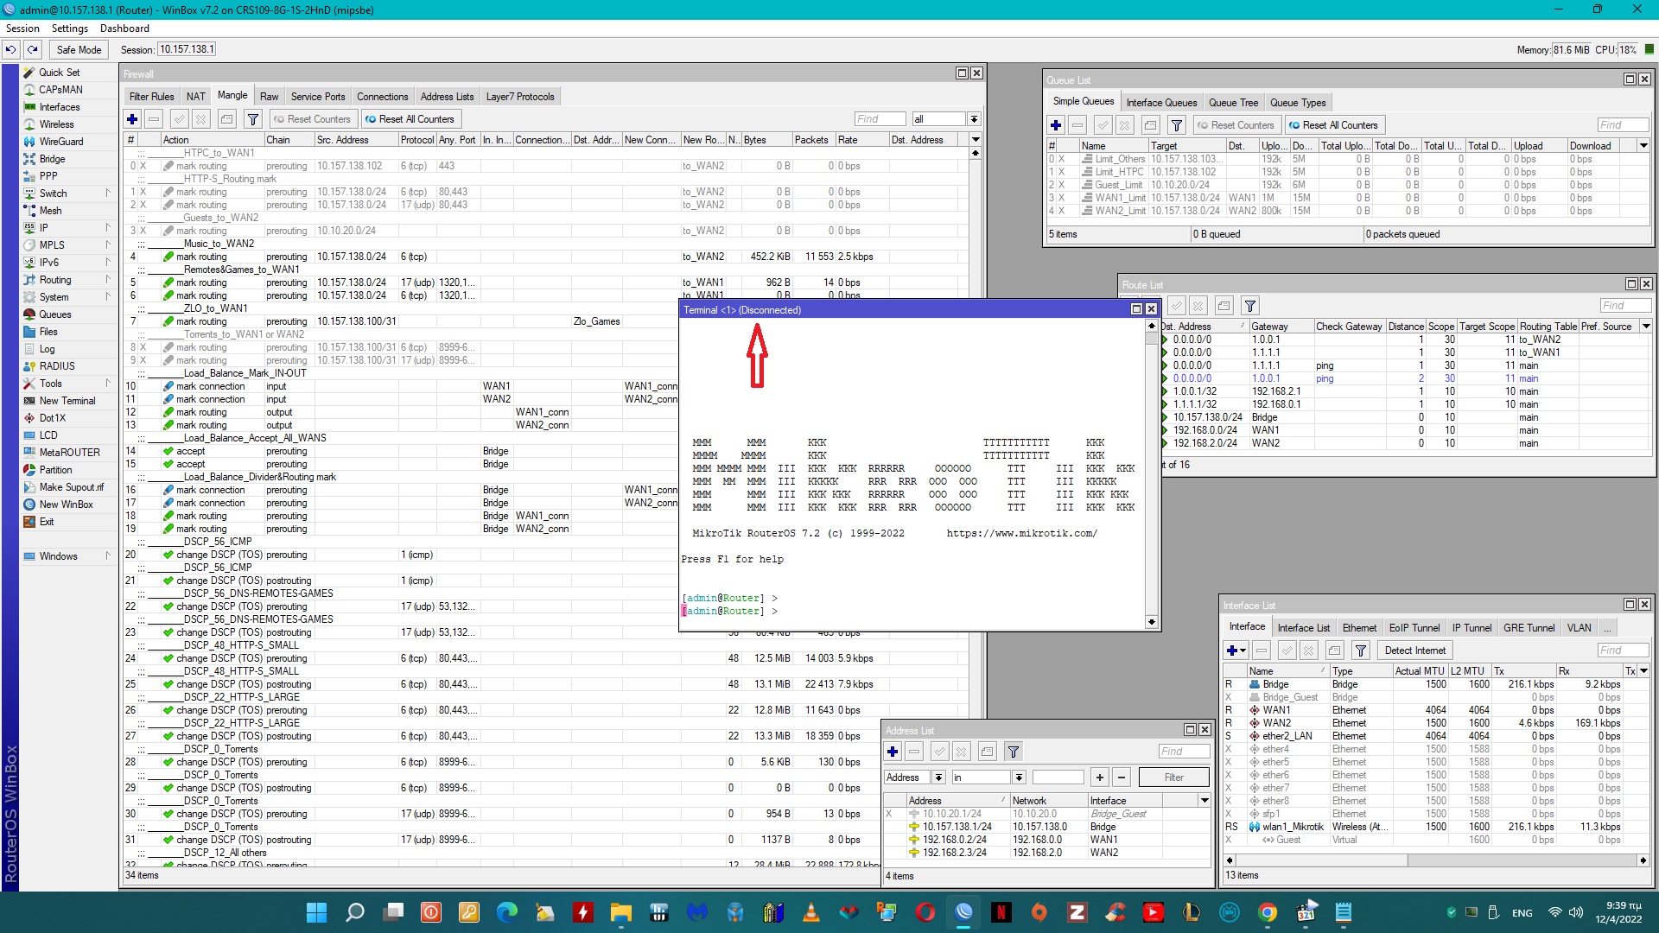
Task: Click the comment icon in Address List toolbar
Action: pyautogui.click(x=988, y=752)
